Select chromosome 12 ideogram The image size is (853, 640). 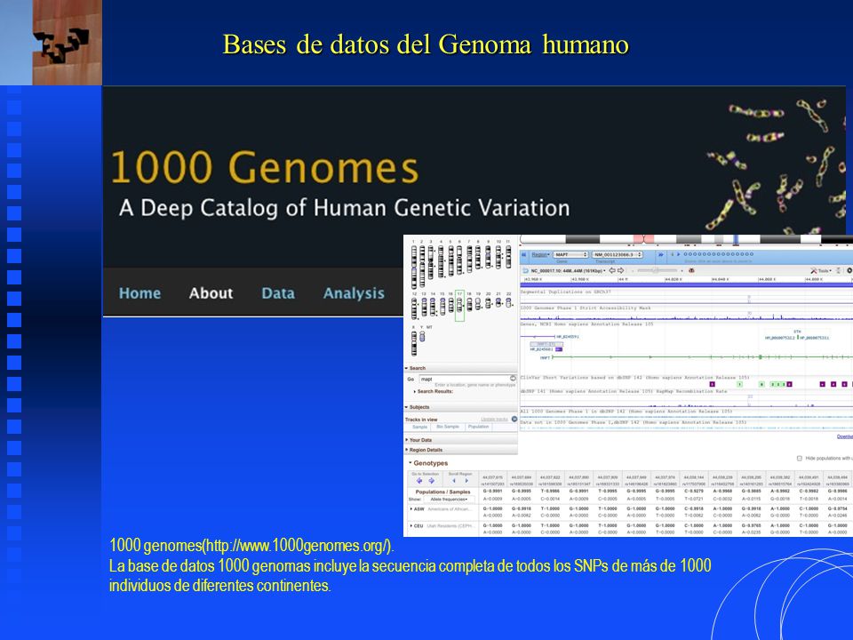click(x=415, y=308)
